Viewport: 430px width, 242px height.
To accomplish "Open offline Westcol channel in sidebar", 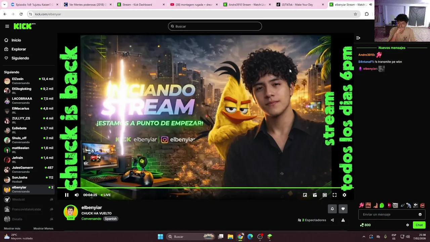I will (29, 199).
